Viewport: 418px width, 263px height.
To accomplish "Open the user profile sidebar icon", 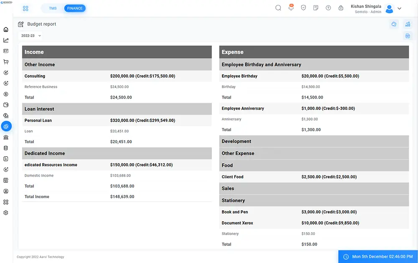I will pos(6,191).
